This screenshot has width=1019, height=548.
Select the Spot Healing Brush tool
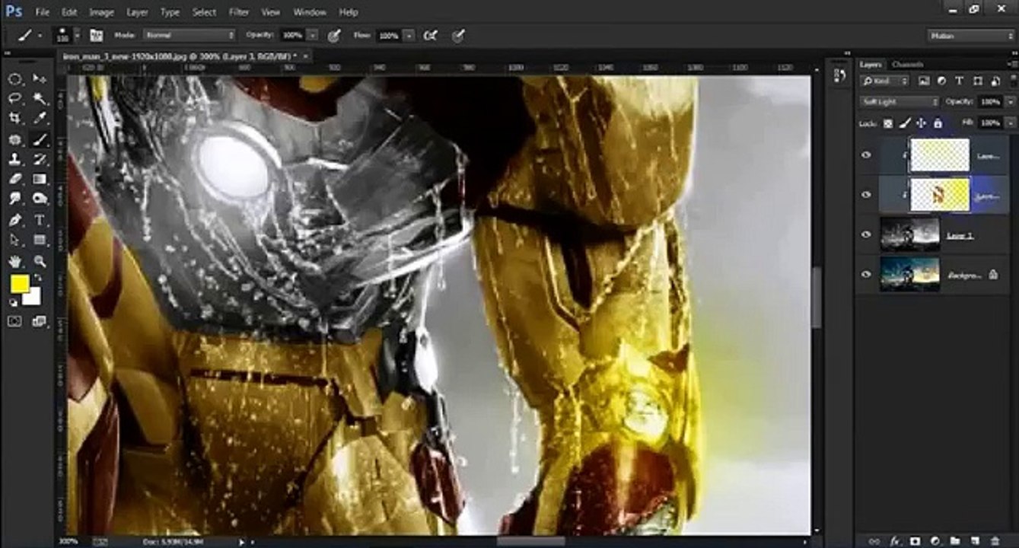click(14, 139)
